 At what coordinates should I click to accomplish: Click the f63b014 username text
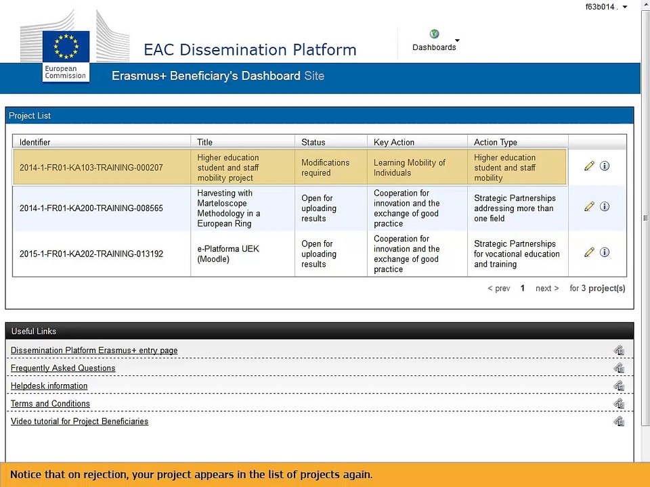coord(601,7)
